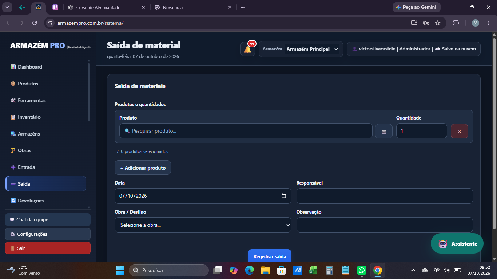Open the Chrome tab search chevron
Viewport: 497px width, 279px height.
[7, 7]
